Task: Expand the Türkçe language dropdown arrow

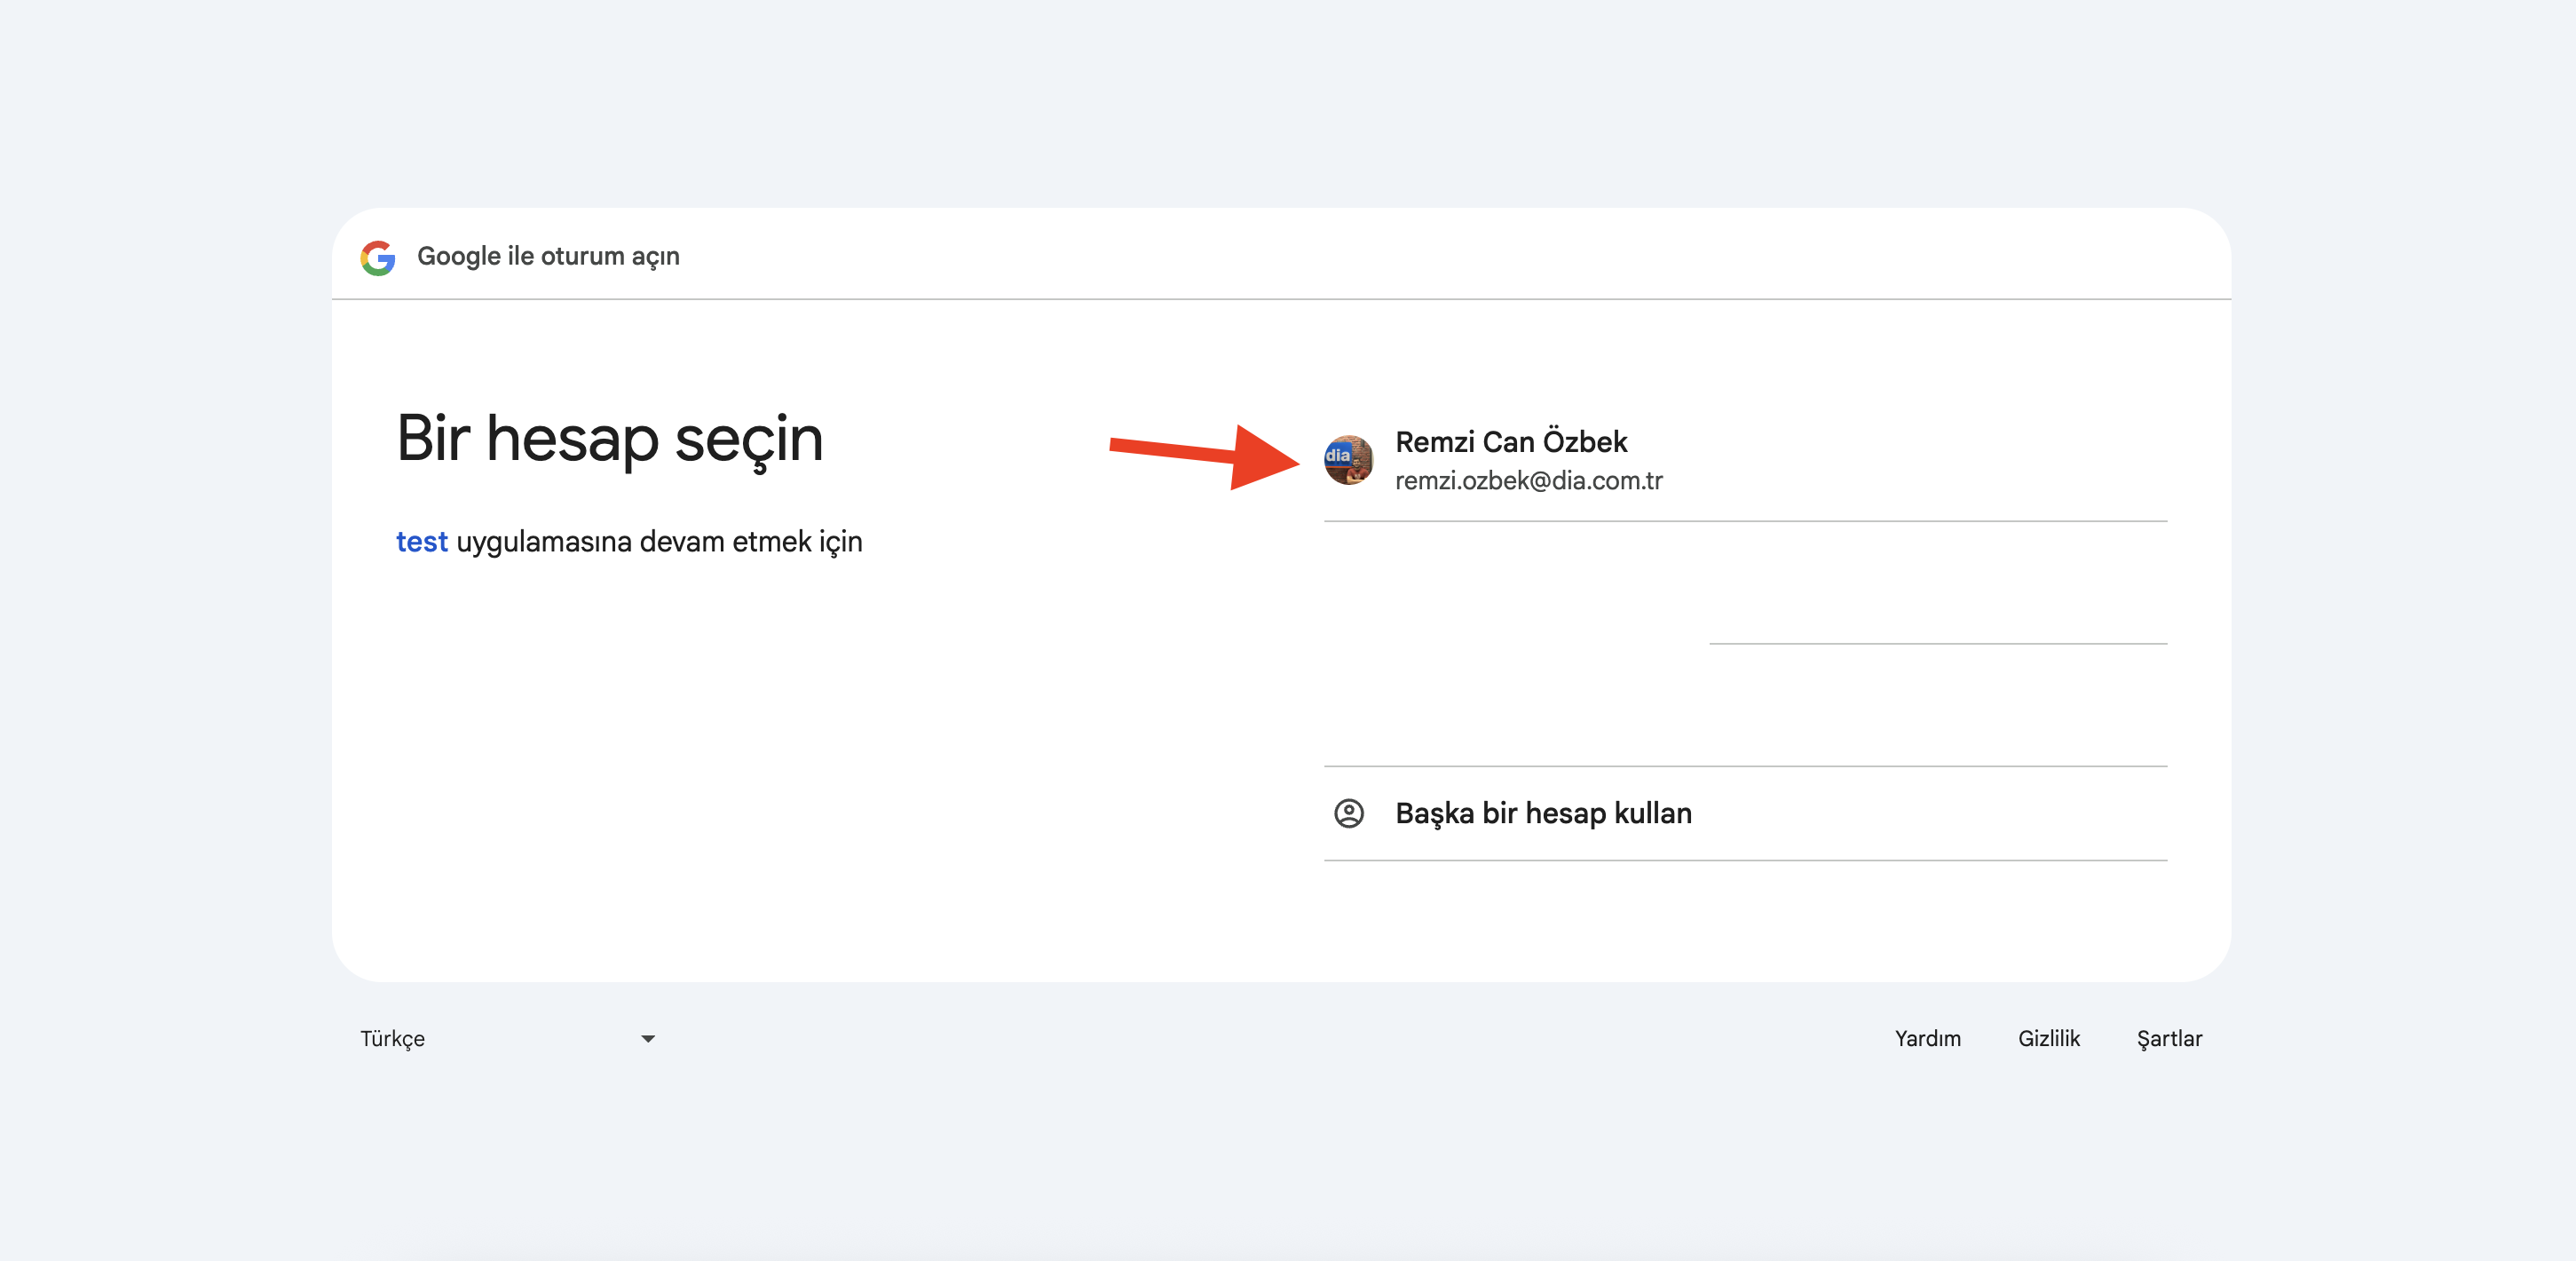Action: 648,1039
